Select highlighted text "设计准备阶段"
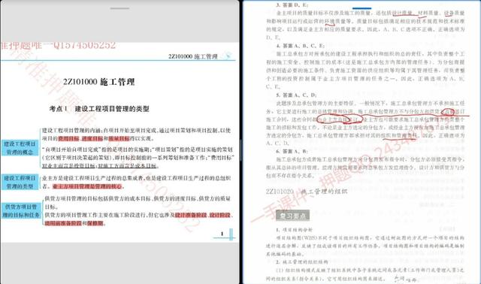Image resolution: width=481 pixels, height=284 pixels. 190,215
